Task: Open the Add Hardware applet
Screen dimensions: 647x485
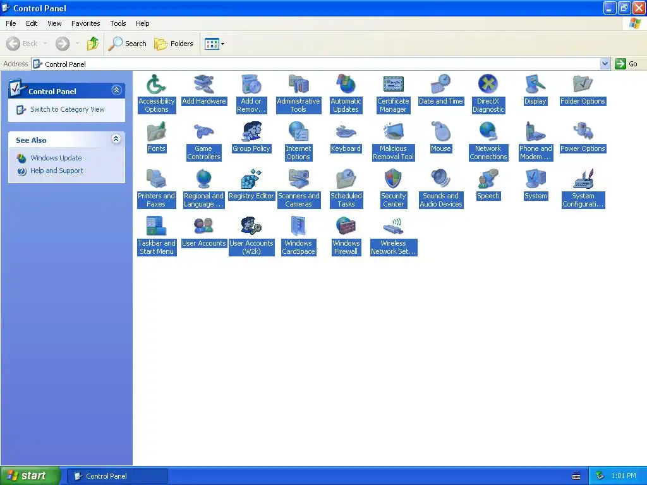Action: (204, 85)
